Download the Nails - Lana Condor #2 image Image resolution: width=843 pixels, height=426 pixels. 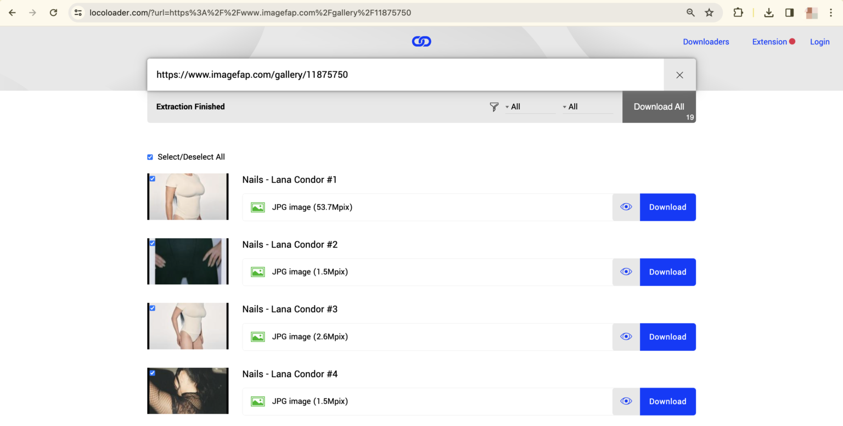point(667,272)
